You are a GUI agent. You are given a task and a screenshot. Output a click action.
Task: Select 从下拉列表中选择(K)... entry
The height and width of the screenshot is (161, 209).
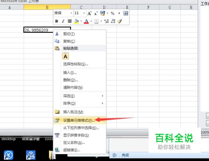point(79,128)
